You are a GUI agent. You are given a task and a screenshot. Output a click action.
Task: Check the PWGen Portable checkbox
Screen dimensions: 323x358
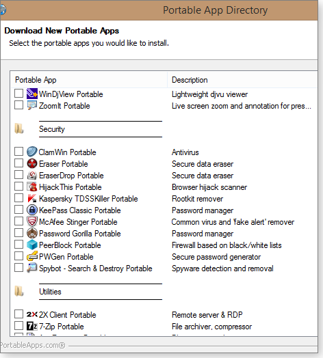pos(18,256)
